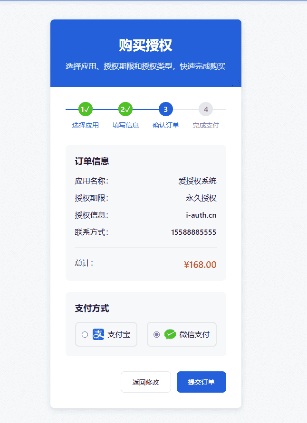This screenshot has height=423, width=307.
Task: Click the green step 2 checkmark circle
Action: pos(125,109)
